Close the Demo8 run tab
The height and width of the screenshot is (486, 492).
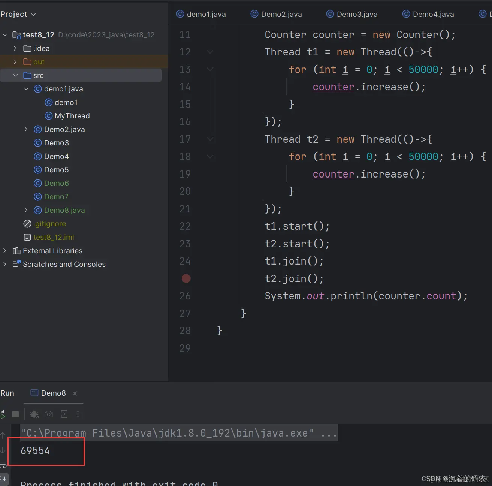75,393
